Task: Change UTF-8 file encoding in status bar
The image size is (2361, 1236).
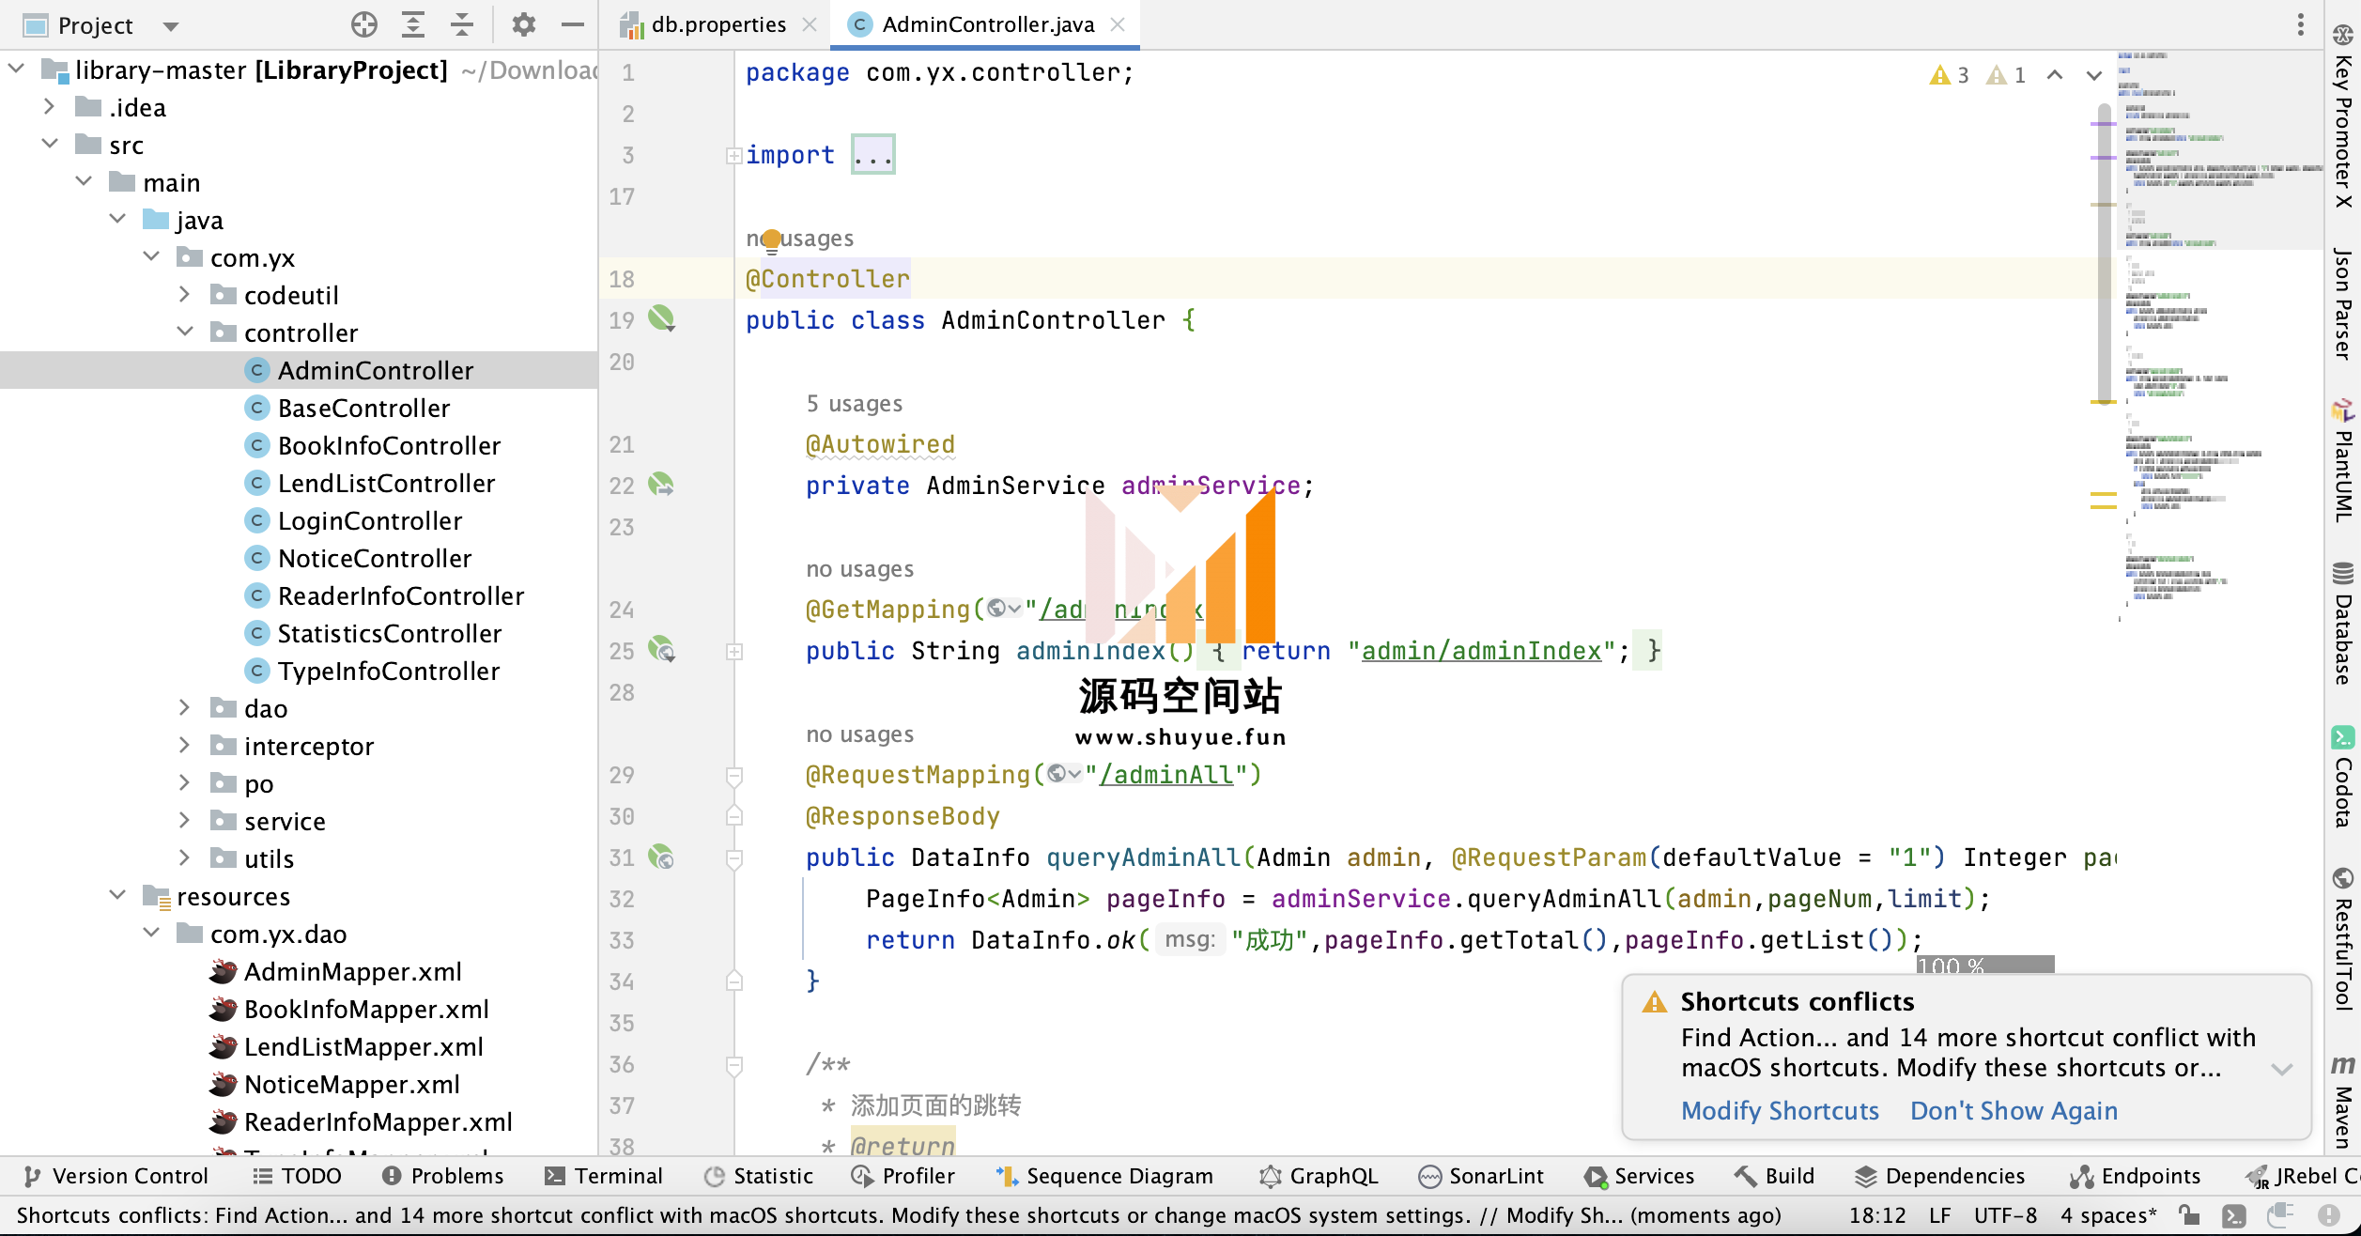Action: (x=2005, y=1215)
